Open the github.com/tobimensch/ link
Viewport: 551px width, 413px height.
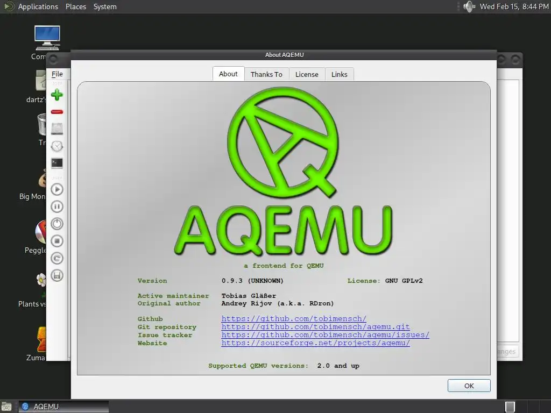pyautogui.click(x=294, y=318)
